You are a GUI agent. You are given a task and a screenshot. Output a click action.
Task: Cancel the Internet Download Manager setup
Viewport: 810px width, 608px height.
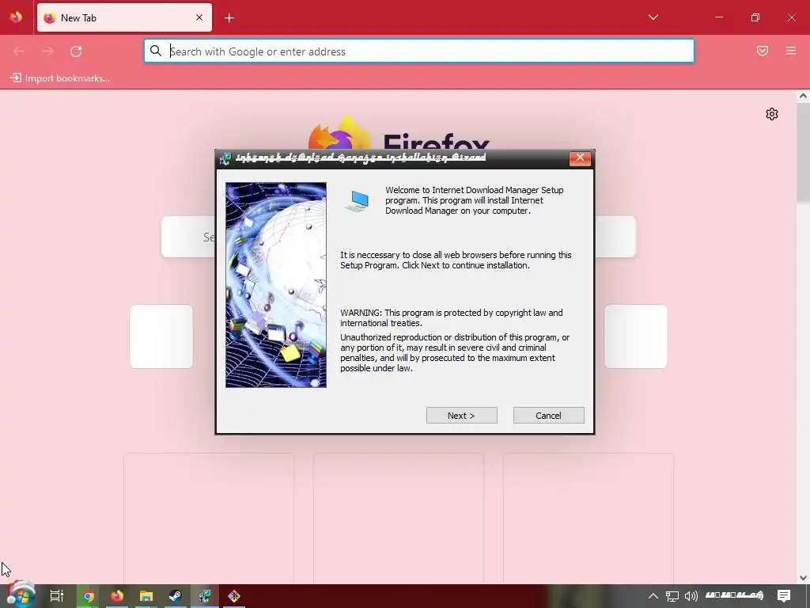click(x=549, y=415)
